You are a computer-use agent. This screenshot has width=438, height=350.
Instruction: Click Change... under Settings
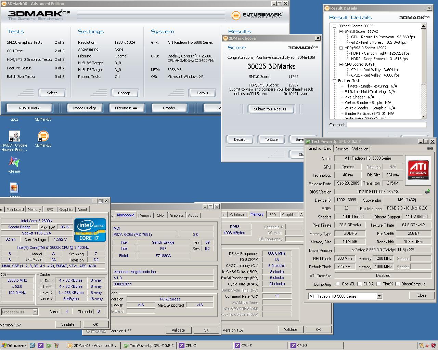click(x=126, y=93)
